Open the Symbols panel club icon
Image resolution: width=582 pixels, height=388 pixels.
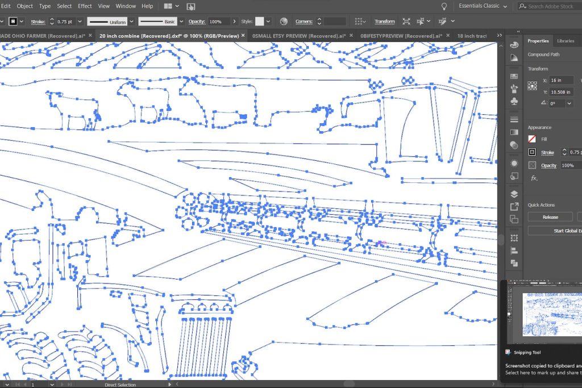(x=514, y=101)
